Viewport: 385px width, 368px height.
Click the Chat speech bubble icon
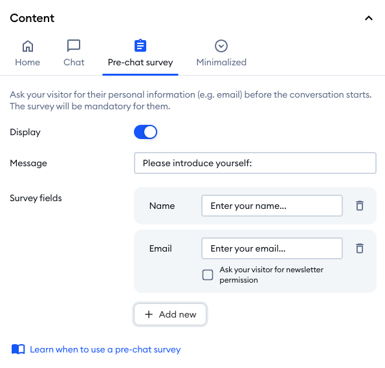74,46
